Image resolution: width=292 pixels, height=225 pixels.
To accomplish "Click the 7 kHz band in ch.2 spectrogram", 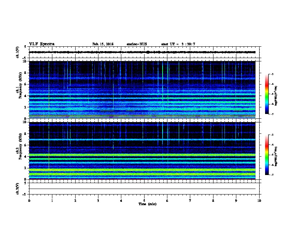I will click(x=142, y=139).
